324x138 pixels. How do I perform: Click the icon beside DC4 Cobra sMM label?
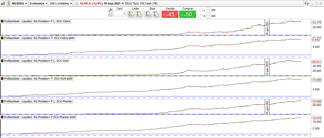(x=2, y=38)
